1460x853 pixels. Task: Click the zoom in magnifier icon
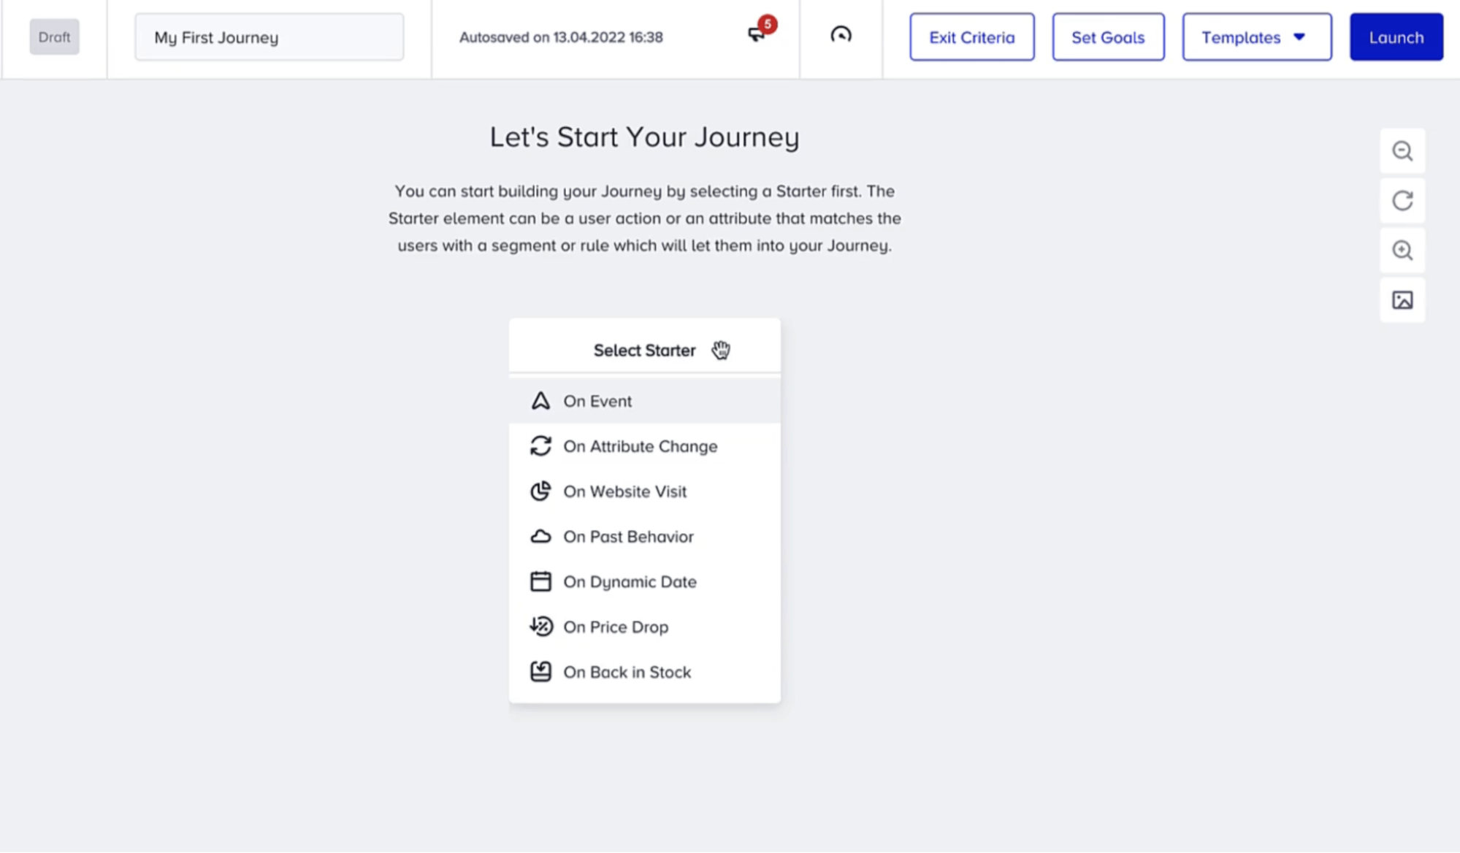click(1402, 250)
